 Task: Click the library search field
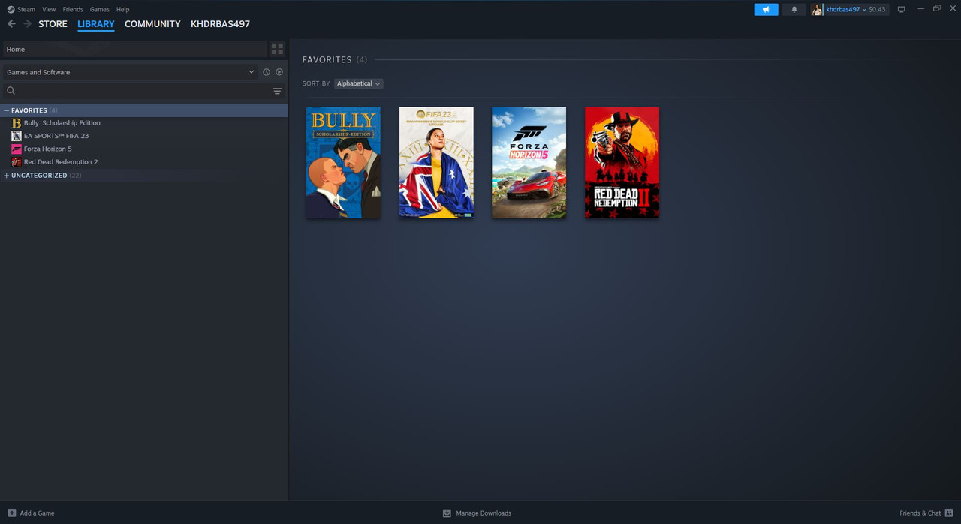click(143, 91)
